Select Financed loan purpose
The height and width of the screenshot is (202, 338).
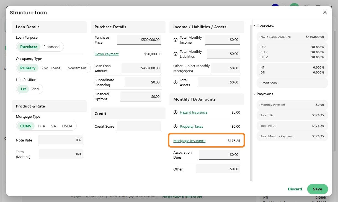(51, 47)
